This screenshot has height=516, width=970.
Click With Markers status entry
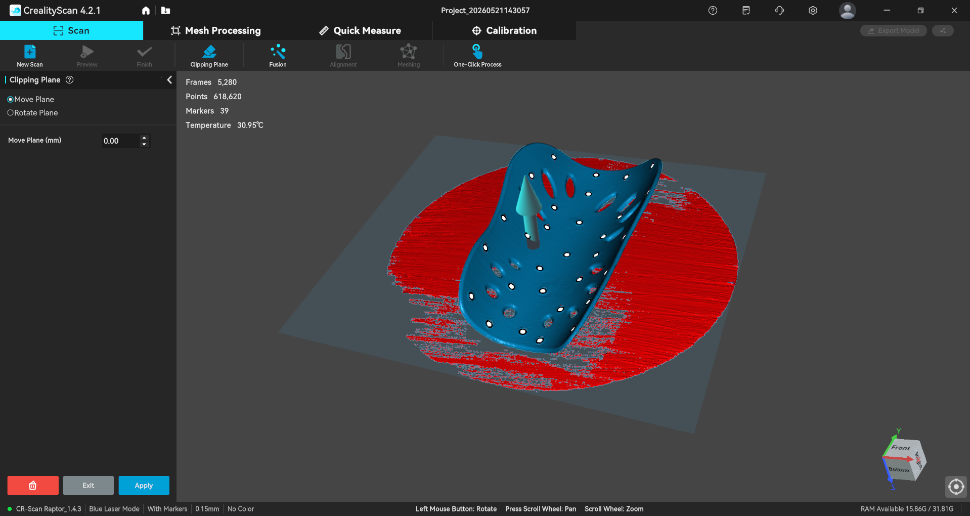[x=167, y=509]
